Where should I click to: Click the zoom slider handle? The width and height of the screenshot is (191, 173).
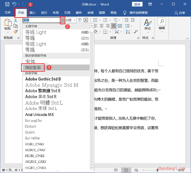point(157,170)
